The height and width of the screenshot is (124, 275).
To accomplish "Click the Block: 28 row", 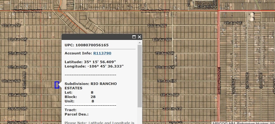I will point(80,97).
